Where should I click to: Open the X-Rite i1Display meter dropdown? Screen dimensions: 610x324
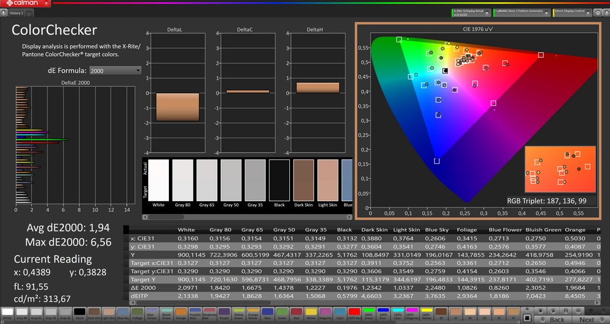click(486, 12)
